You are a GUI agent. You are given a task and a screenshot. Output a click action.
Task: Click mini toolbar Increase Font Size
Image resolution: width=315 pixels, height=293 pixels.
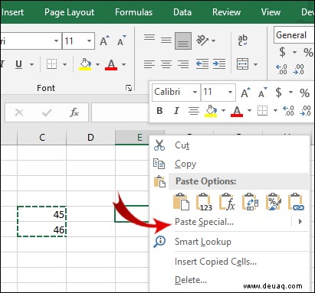click(245, 93)
